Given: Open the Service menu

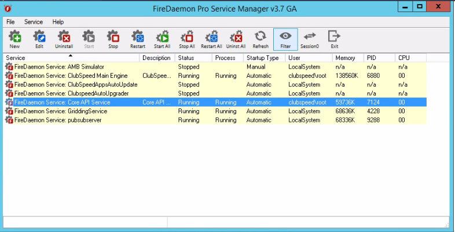Looking at the screenshot, I should 34,22.
